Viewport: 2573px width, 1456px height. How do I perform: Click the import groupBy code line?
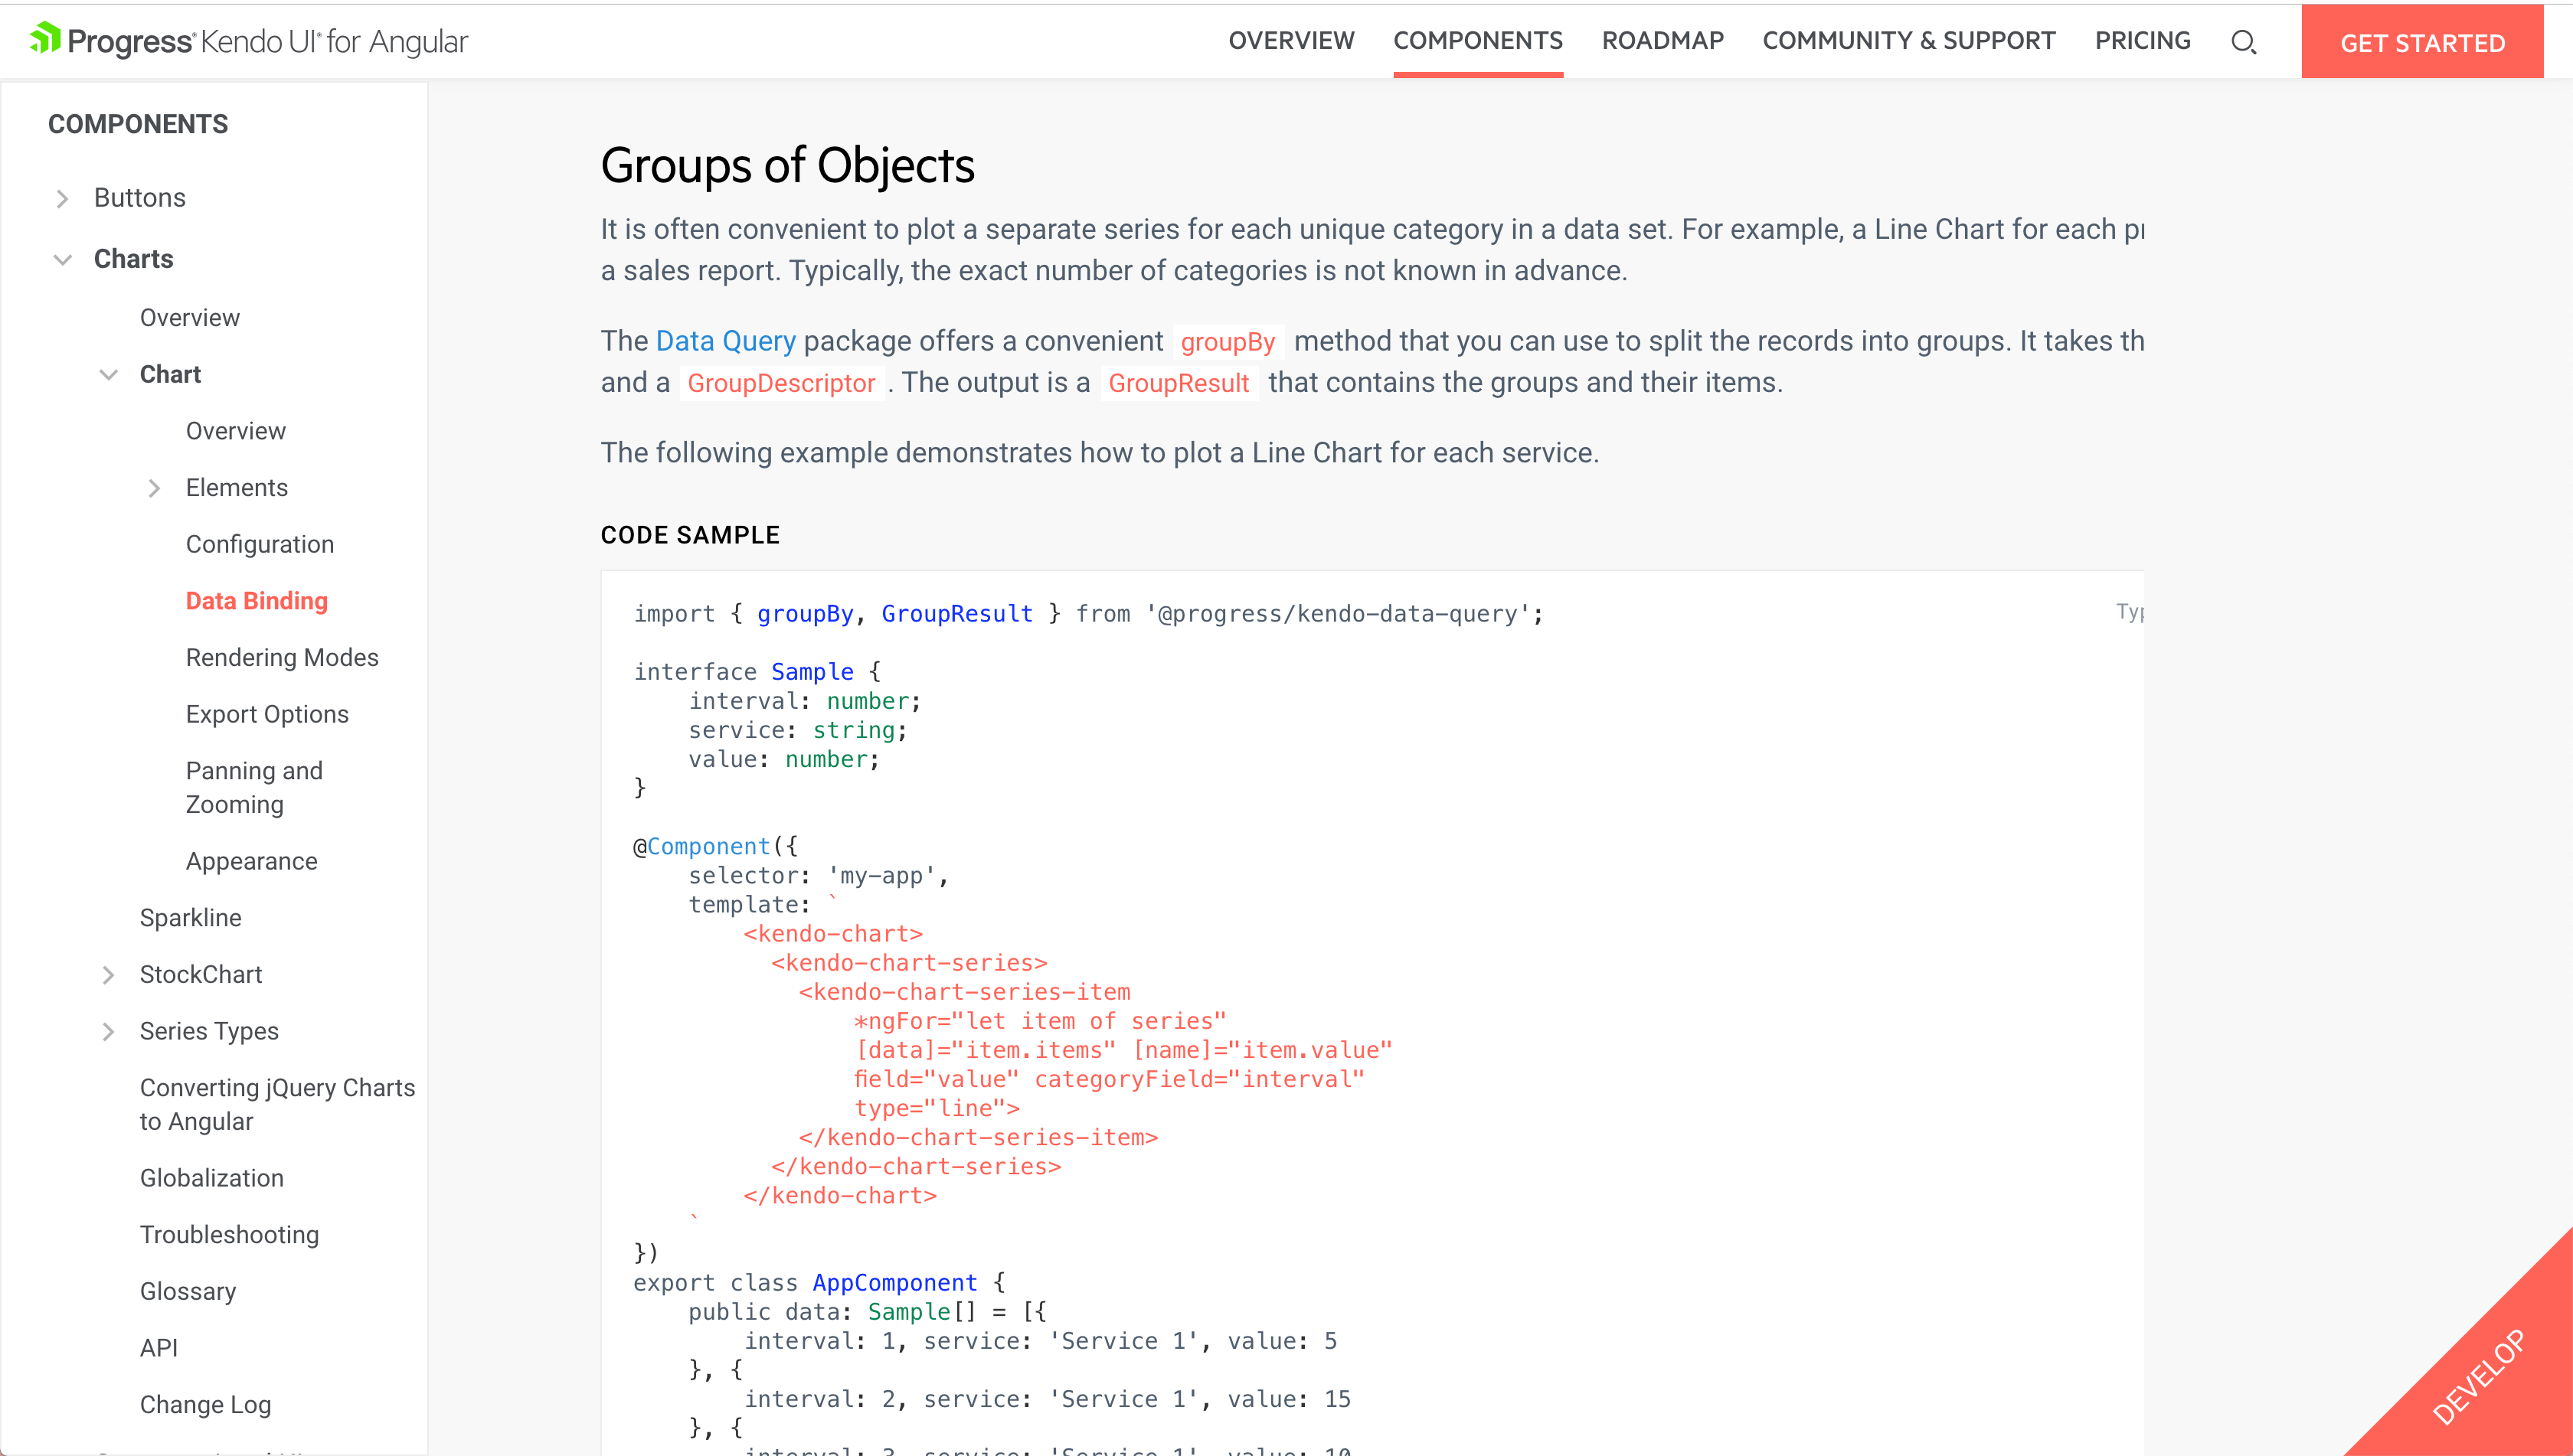(1088, 614)
